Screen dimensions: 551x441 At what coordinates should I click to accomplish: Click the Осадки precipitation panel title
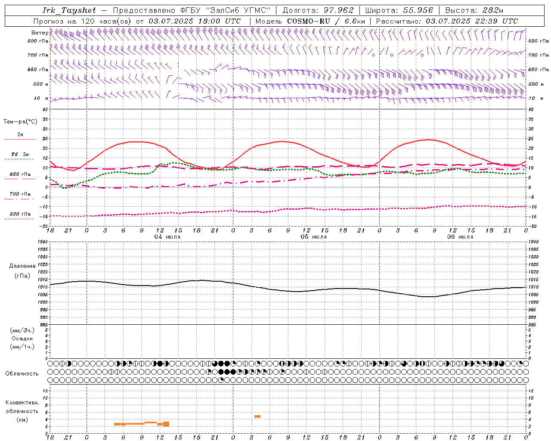(22, 339)
